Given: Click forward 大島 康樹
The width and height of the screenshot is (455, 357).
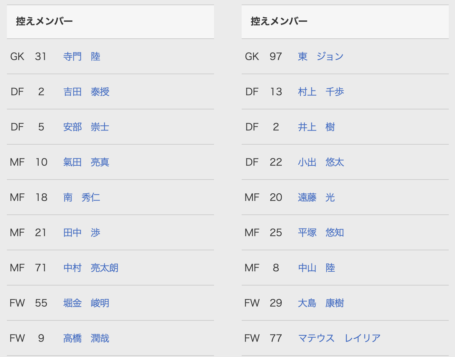Looking at the screenshot, I should click(321, 303).
